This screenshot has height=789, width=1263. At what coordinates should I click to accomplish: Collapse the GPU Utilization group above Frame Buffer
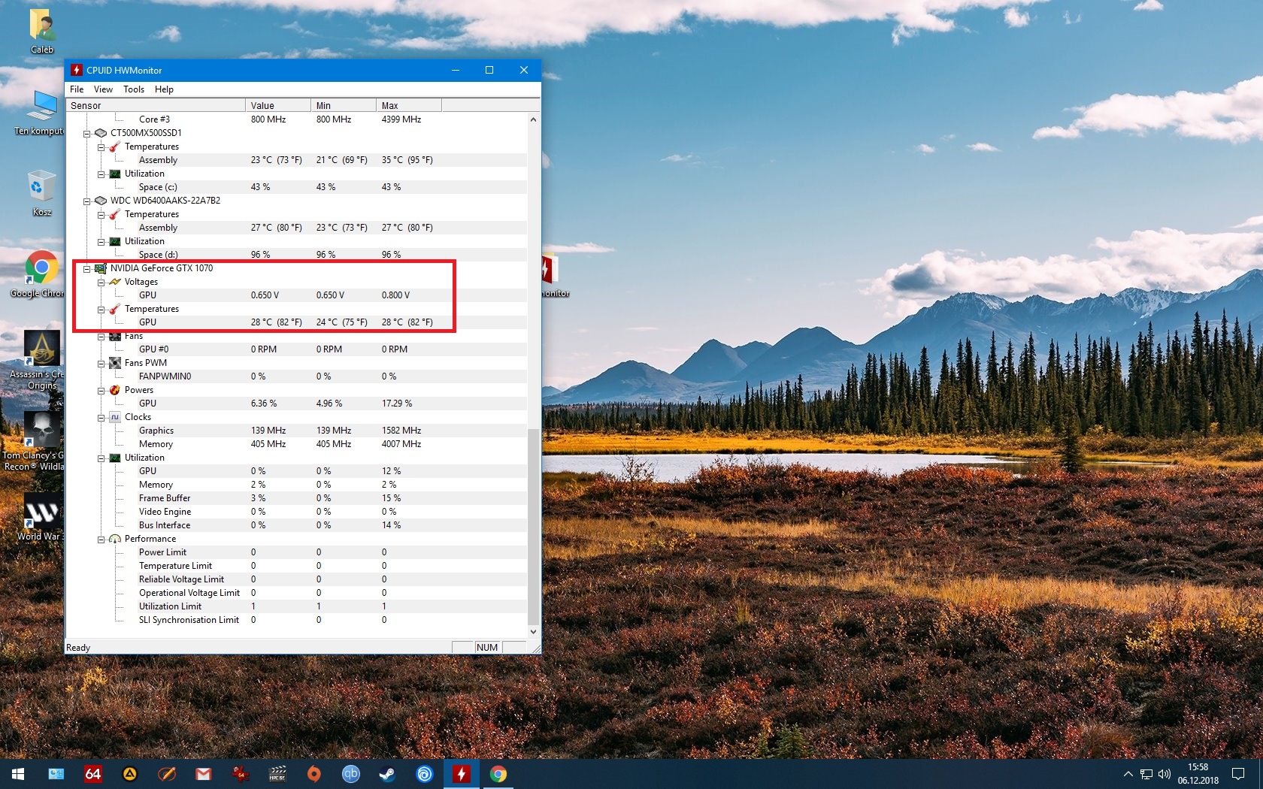coord(101,458)
